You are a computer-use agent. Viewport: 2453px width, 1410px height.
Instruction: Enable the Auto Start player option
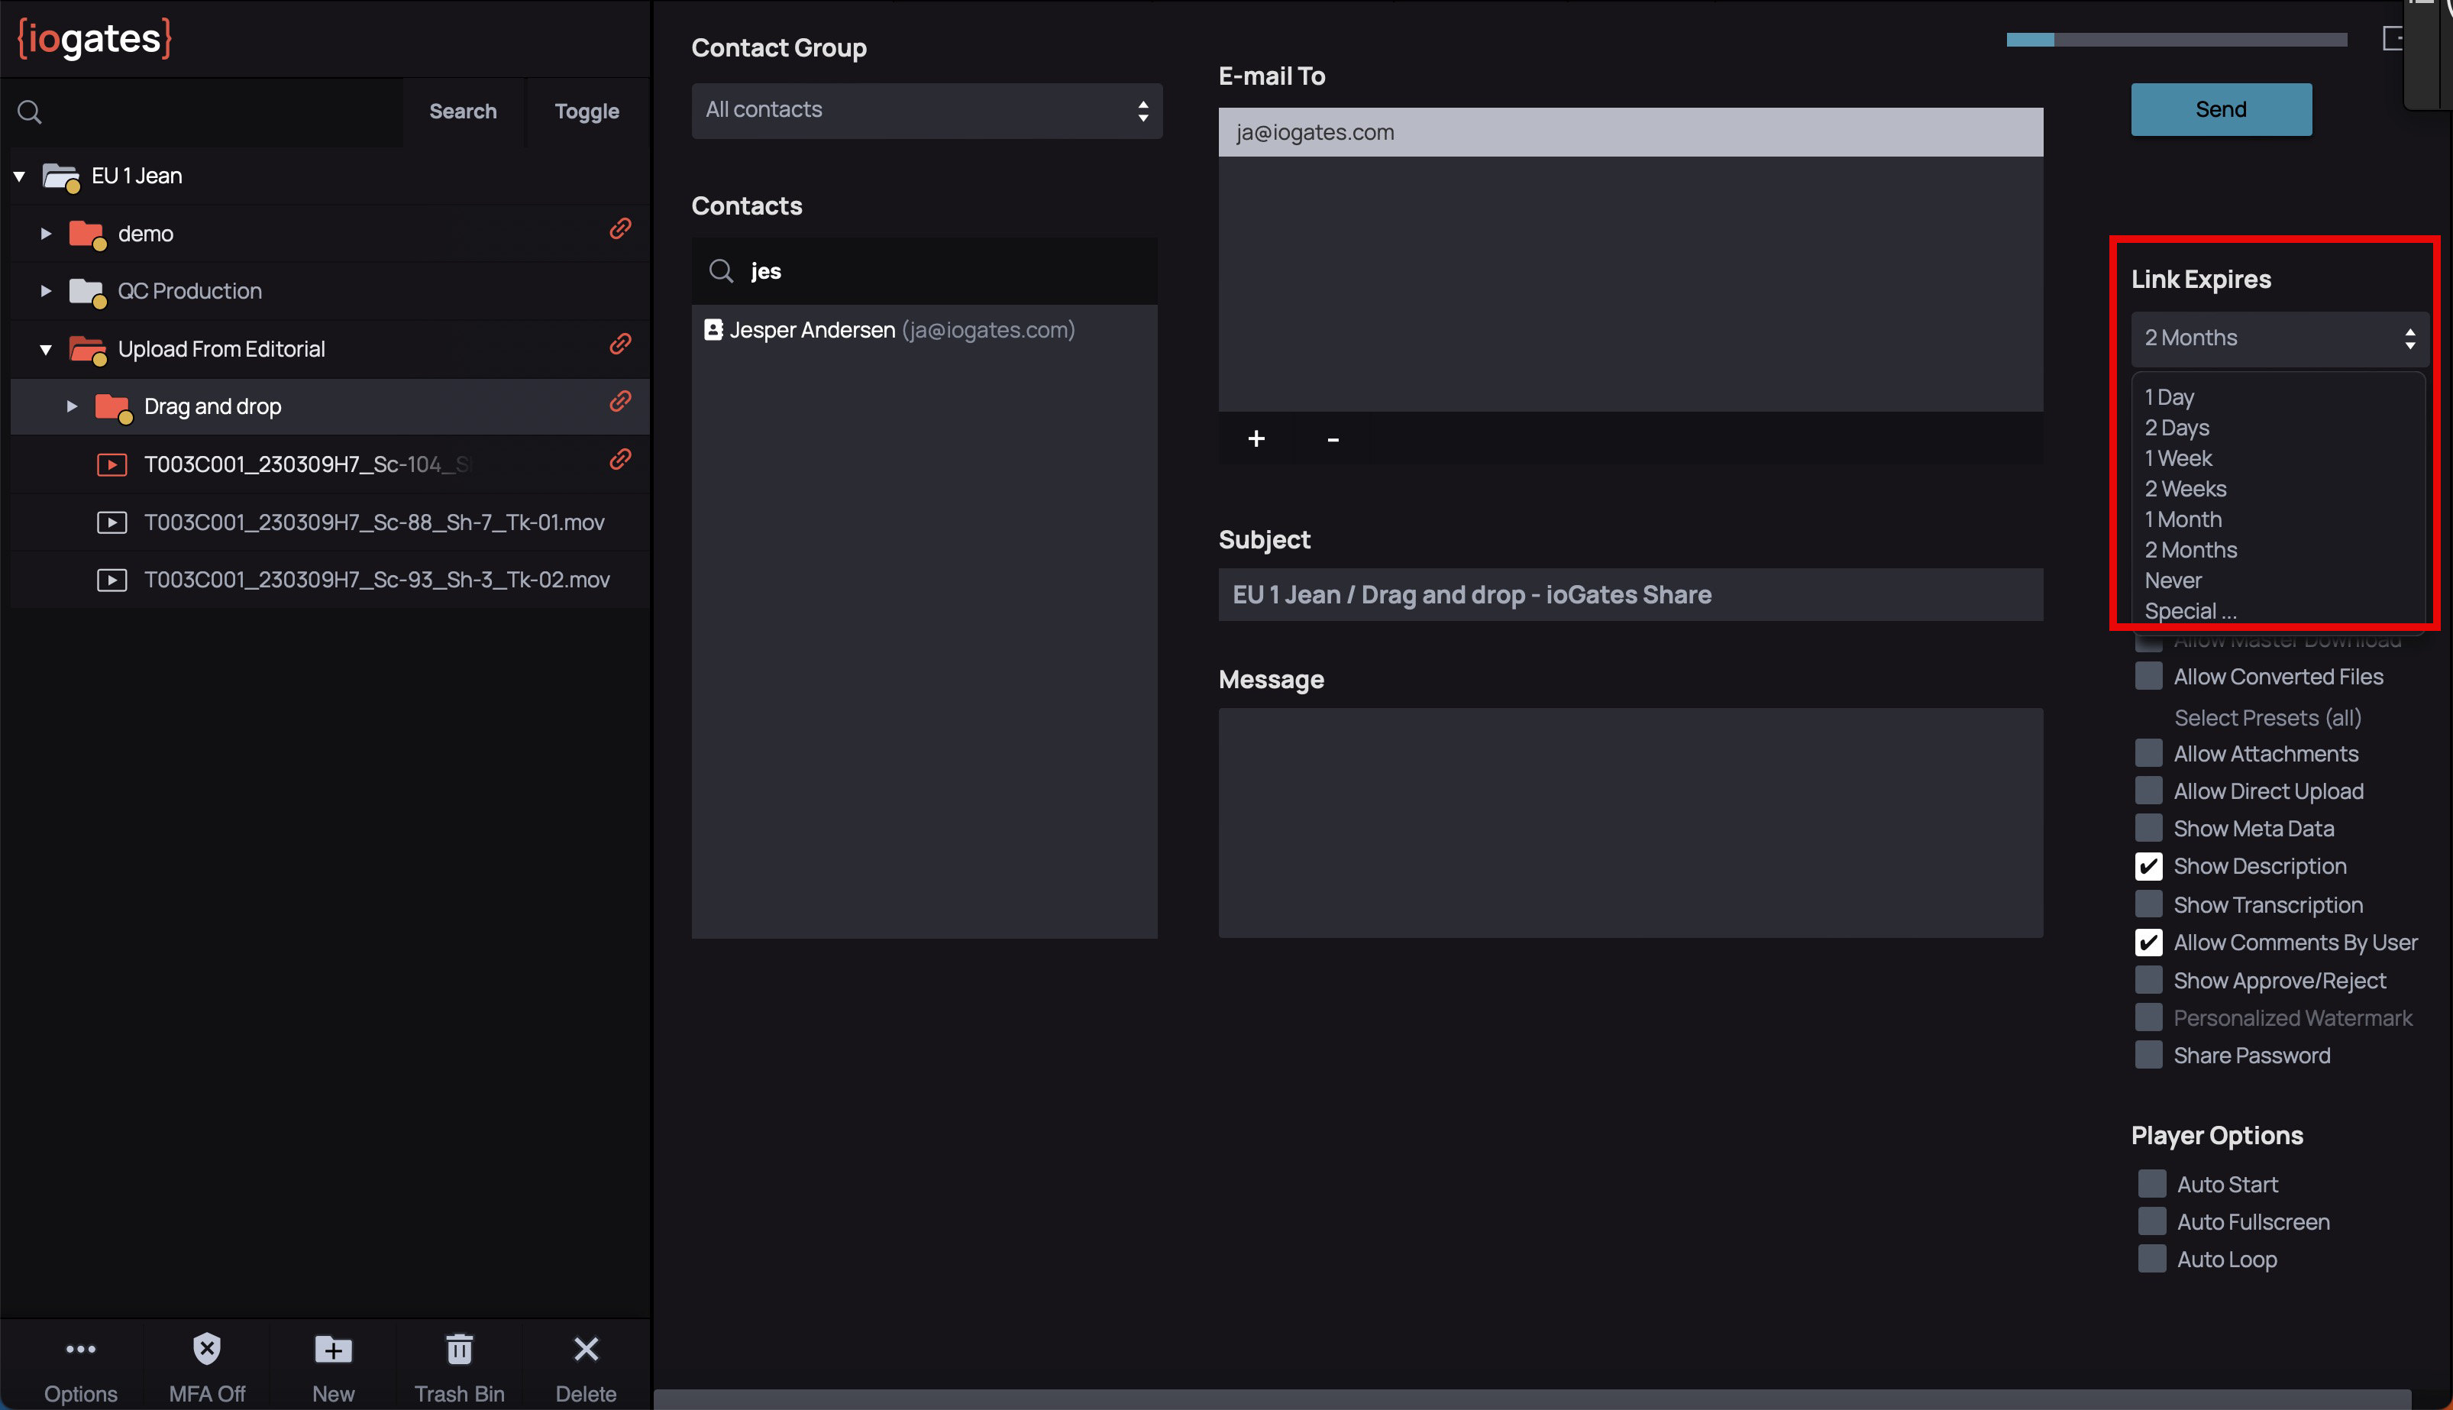[2151, 1183]
